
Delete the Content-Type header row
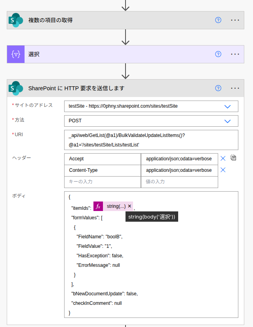(x=223, y=170)
